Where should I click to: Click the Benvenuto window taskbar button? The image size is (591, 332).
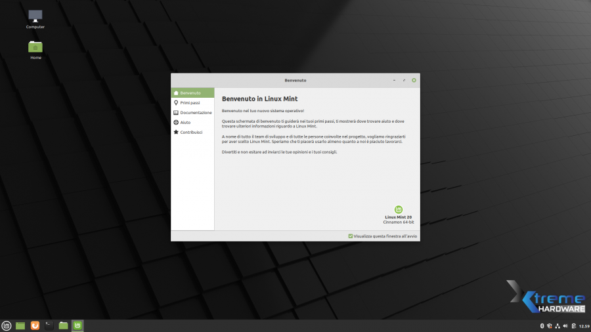pos(77,325)
